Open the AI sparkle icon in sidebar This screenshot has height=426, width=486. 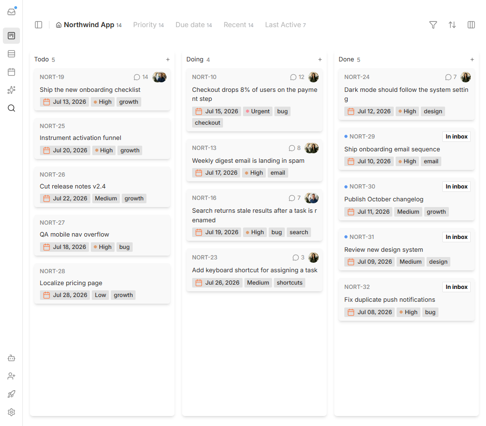(11, 90)
